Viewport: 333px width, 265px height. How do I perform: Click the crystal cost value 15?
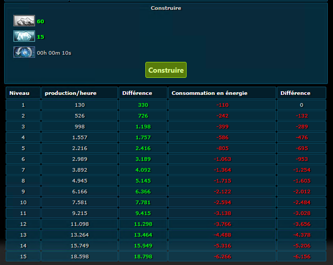coord(41,37)
